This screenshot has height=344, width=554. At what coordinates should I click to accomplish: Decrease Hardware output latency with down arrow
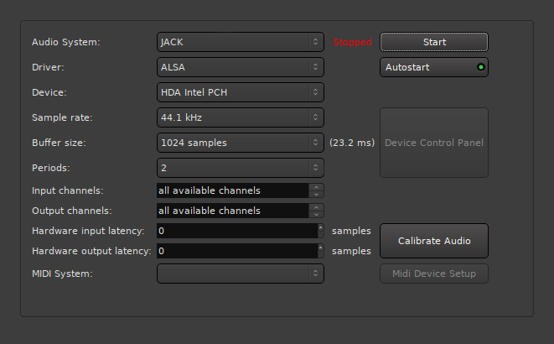pos(320,254)
